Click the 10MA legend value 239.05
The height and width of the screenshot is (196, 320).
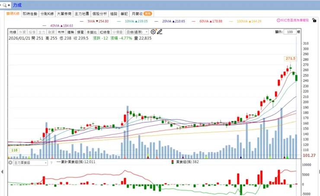[141, 21]
